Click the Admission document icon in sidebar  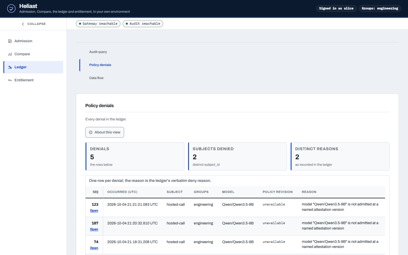click(10, 41)
